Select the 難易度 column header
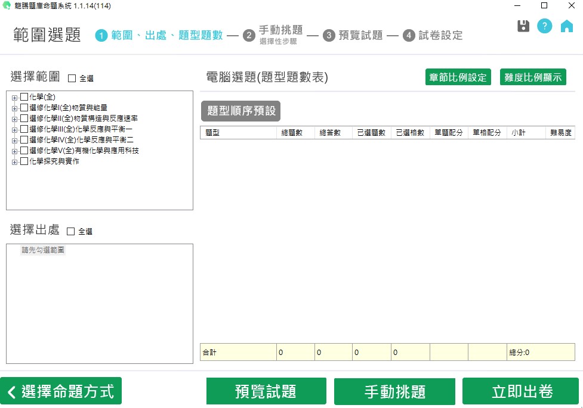The image size is (583, 408). [561, 133]
